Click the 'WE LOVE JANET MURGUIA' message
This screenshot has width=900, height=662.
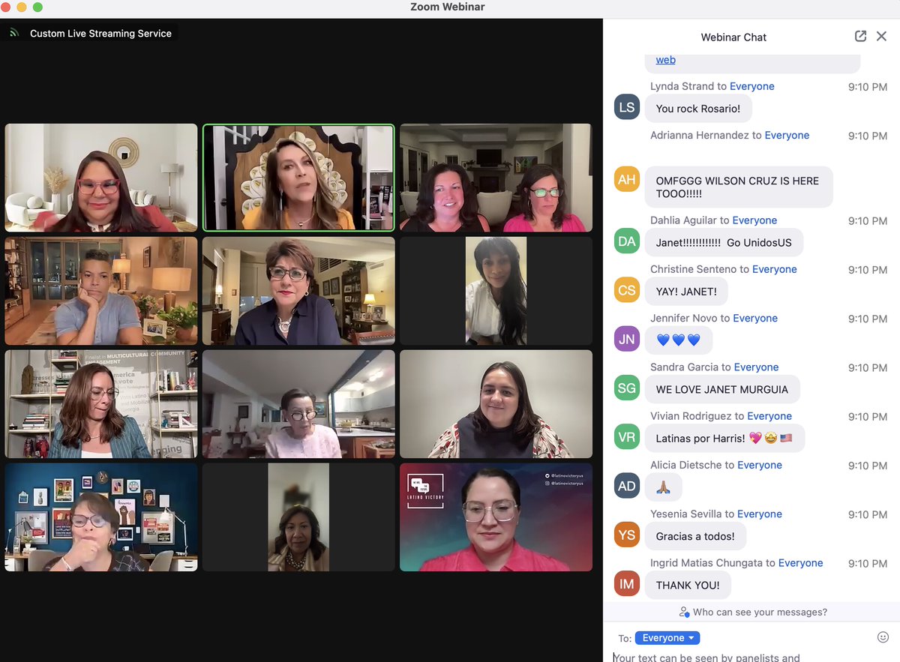click(x=722, y=389)
